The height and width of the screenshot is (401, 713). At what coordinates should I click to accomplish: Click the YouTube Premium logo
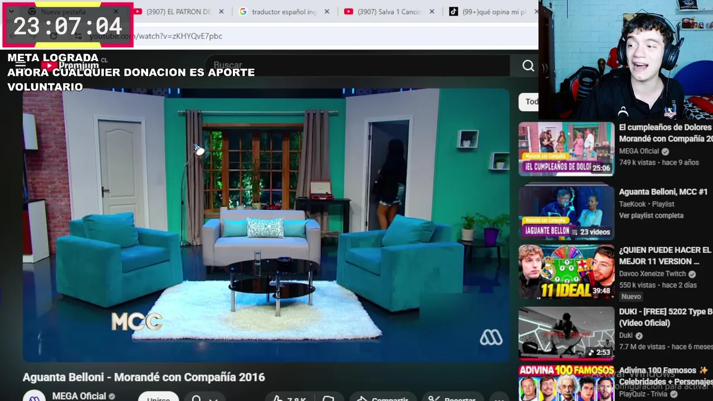pos(70,66)
